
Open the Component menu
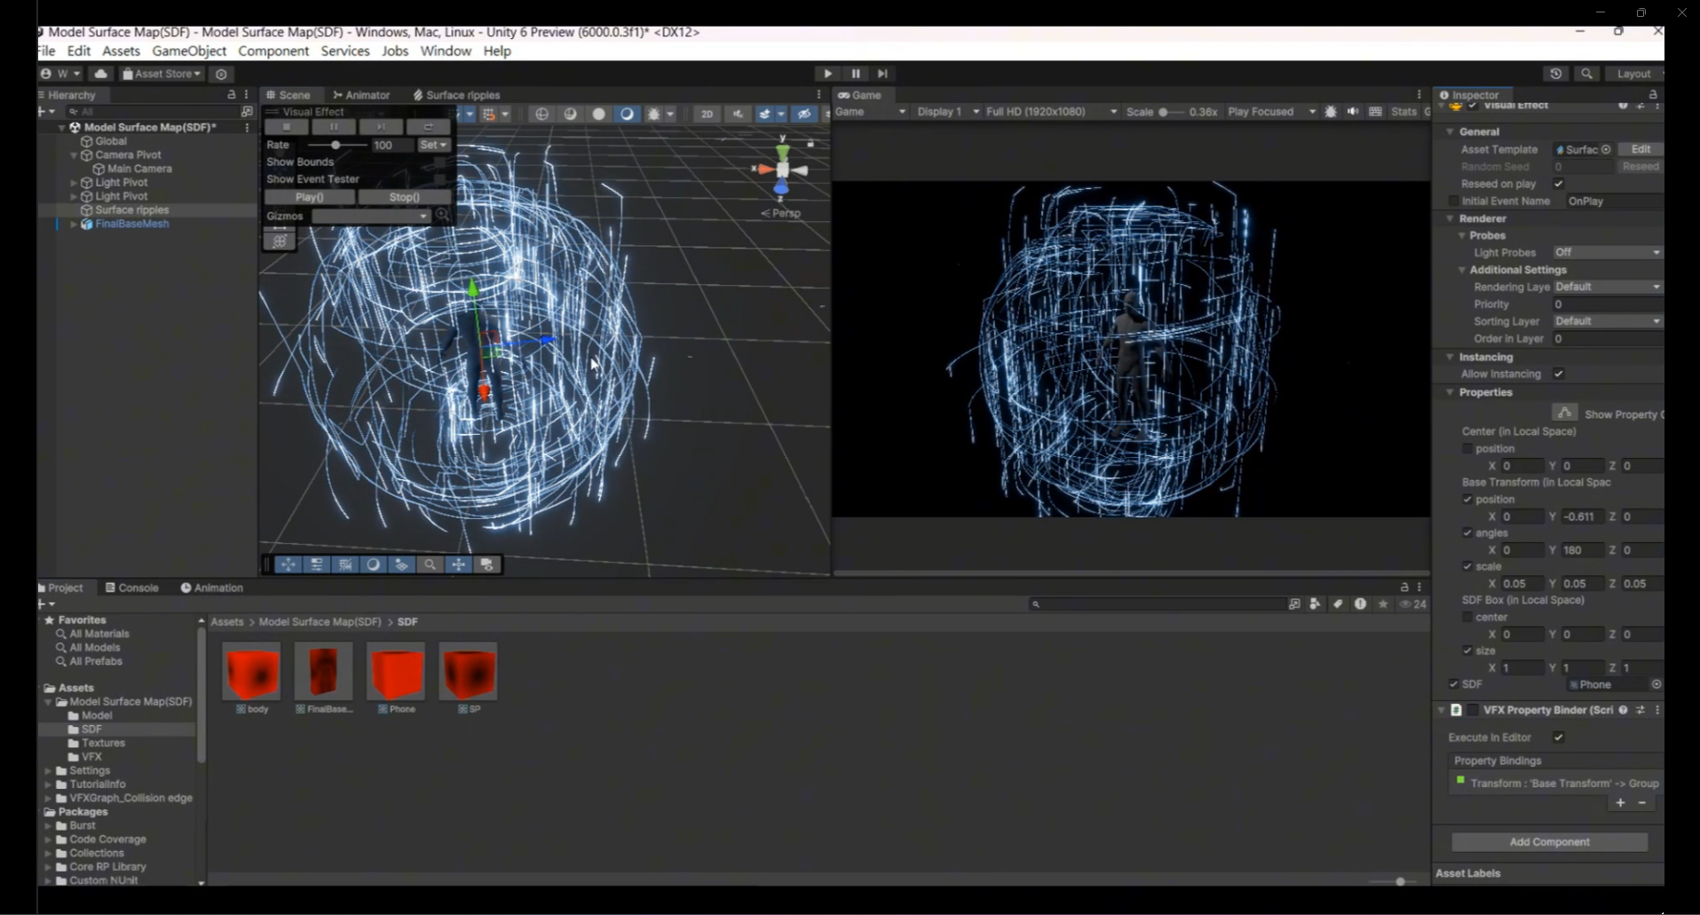[273, 51]
